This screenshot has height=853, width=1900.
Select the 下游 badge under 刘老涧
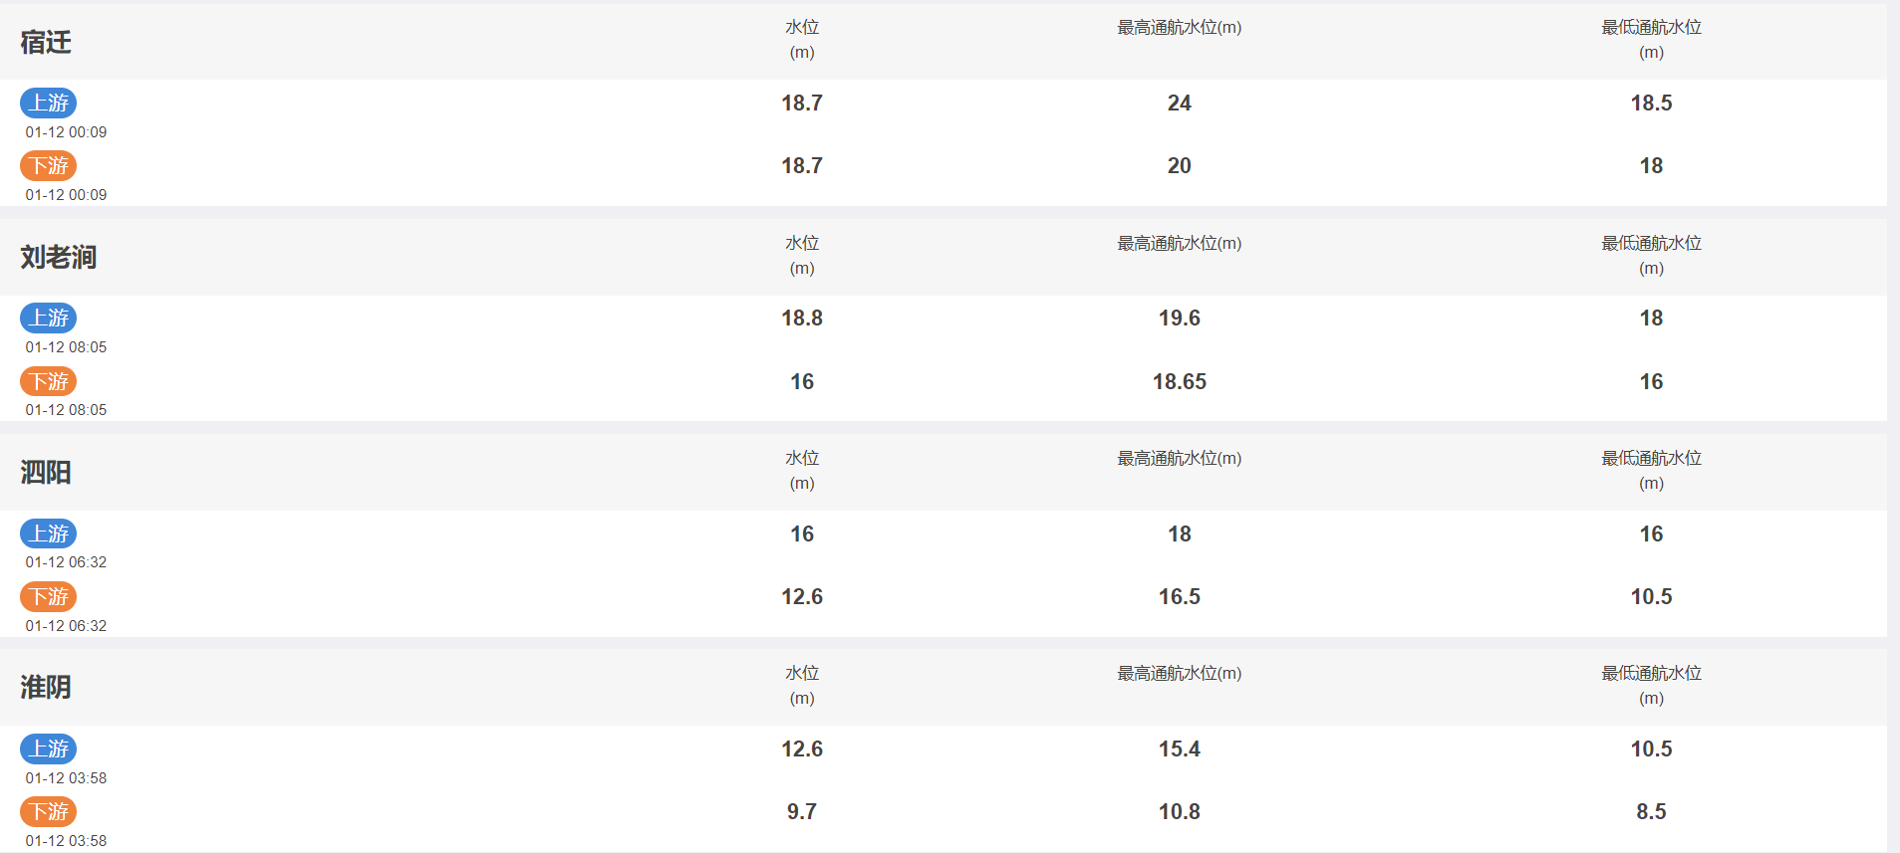tap(48, 381)
